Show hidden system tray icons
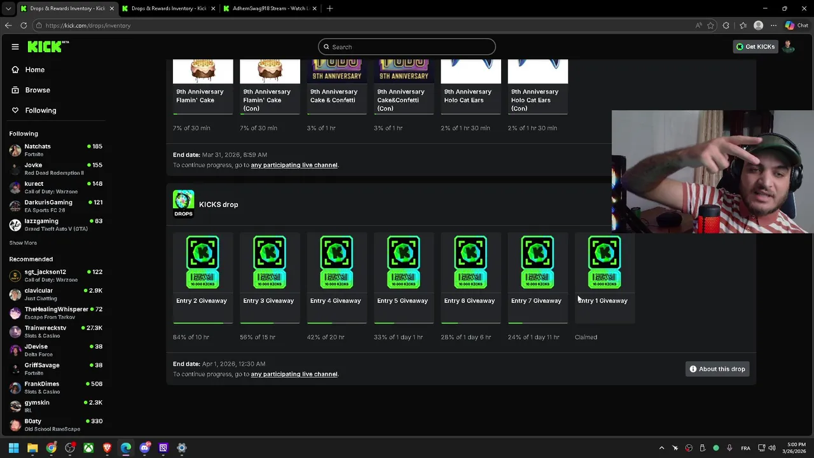Screen dimensions: 814x458 point(661,448)
